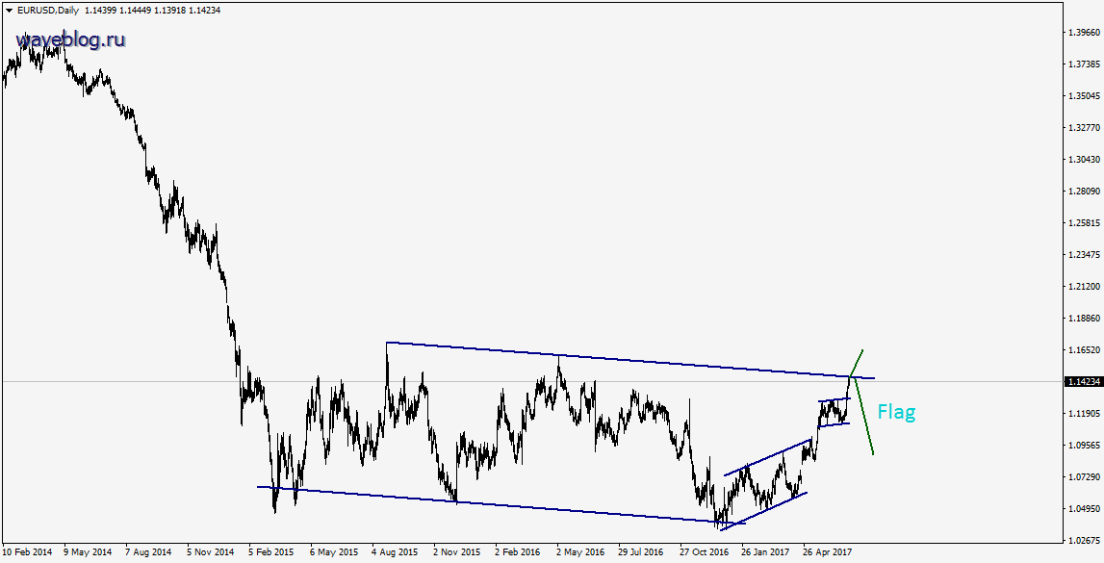Select the long lower blue channel trendline

[x=500, y=504]
